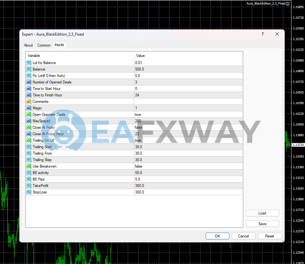This screenshot has height=264, width=305.
Task: Click the icon beside TakeProfit variable
Action: [x=28, y=186]
